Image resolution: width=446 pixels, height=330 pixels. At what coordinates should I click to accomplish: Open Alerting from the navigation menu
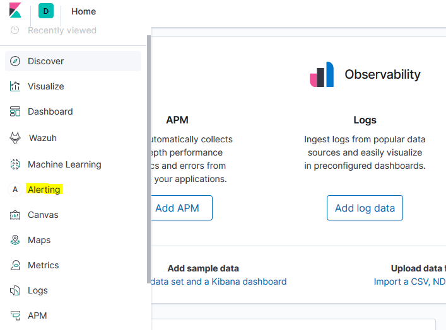[44, 190]
